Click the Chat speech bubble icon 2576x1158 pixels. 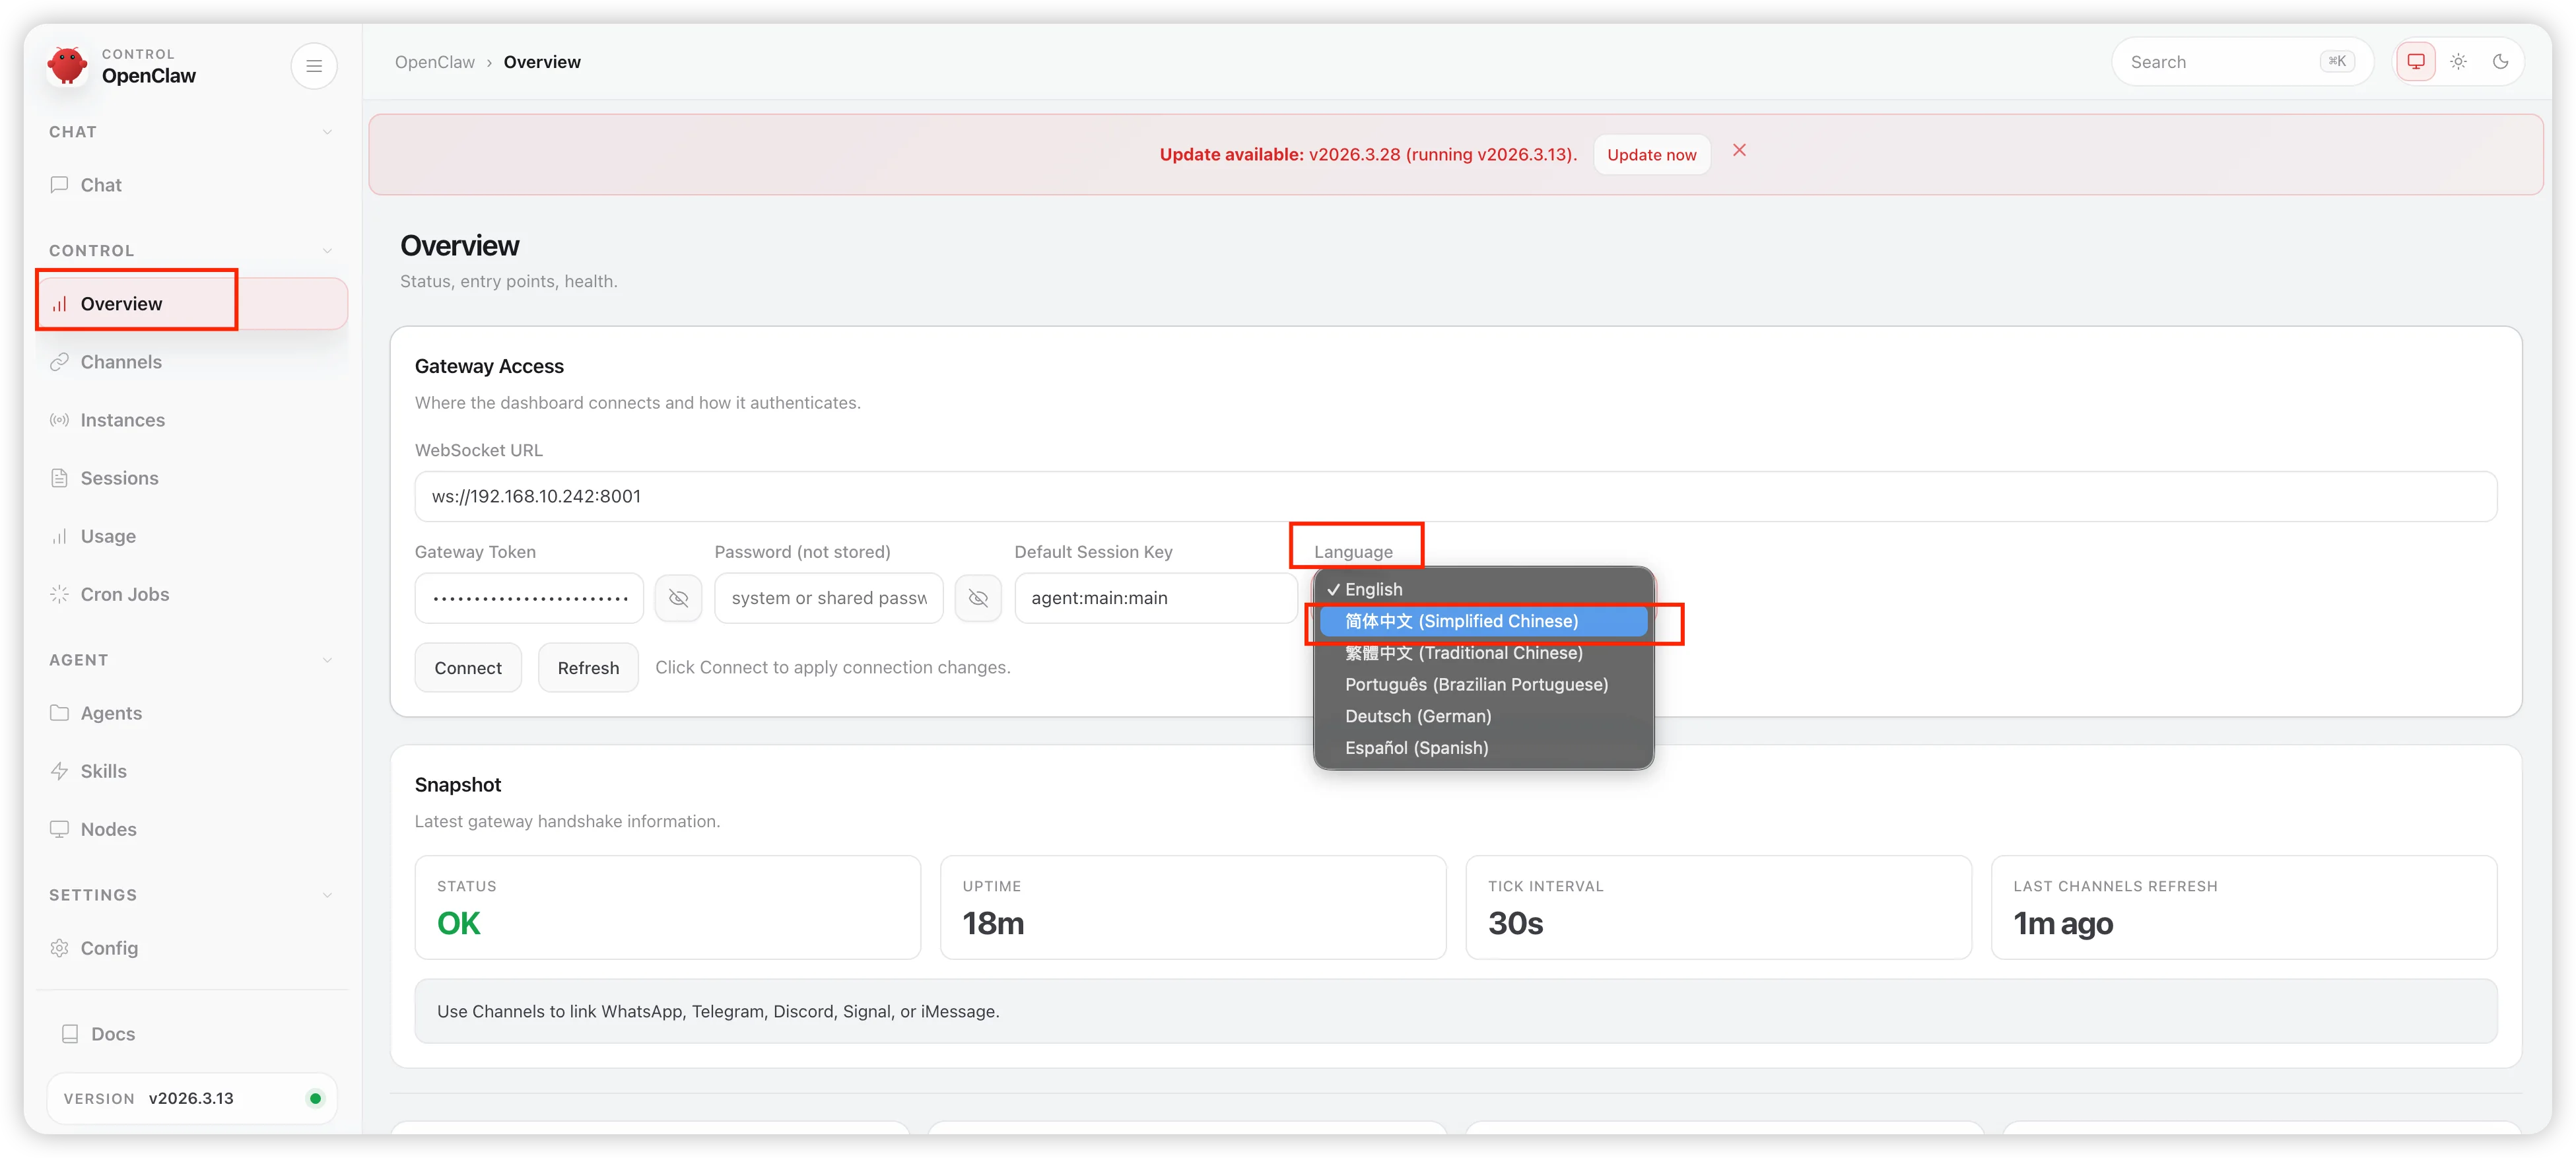tap(60, 185)
